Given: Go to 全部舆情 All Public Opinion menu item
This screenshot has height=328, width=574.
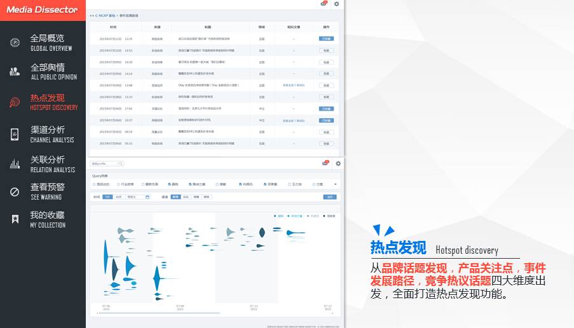Looking at the screenshot, I should (54, 72).
